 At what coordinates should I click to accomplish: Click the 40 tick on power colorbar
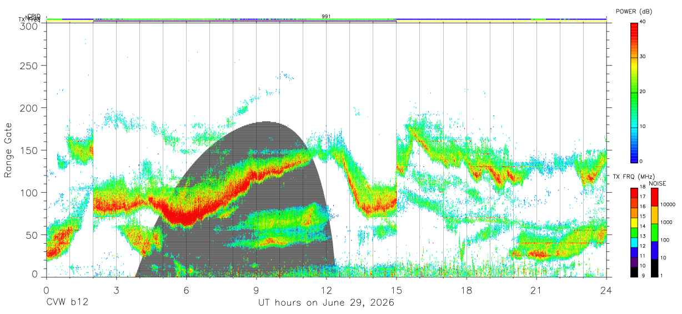click(x=643, y=22)
